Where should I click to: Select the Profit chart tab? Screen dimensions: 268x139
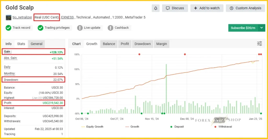(x=125, y=44)
